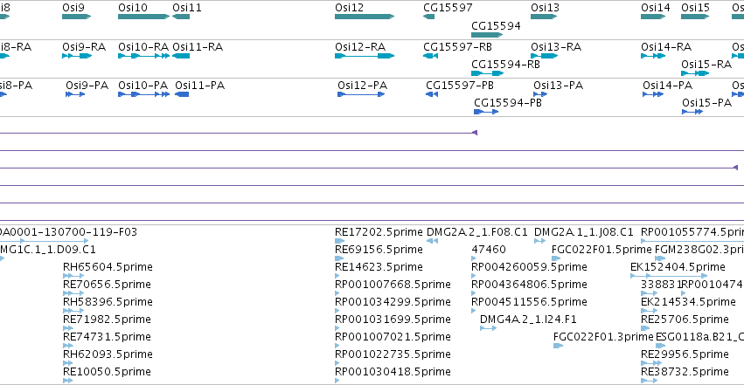Click the Osi14 gene glyph

point(653,17)
